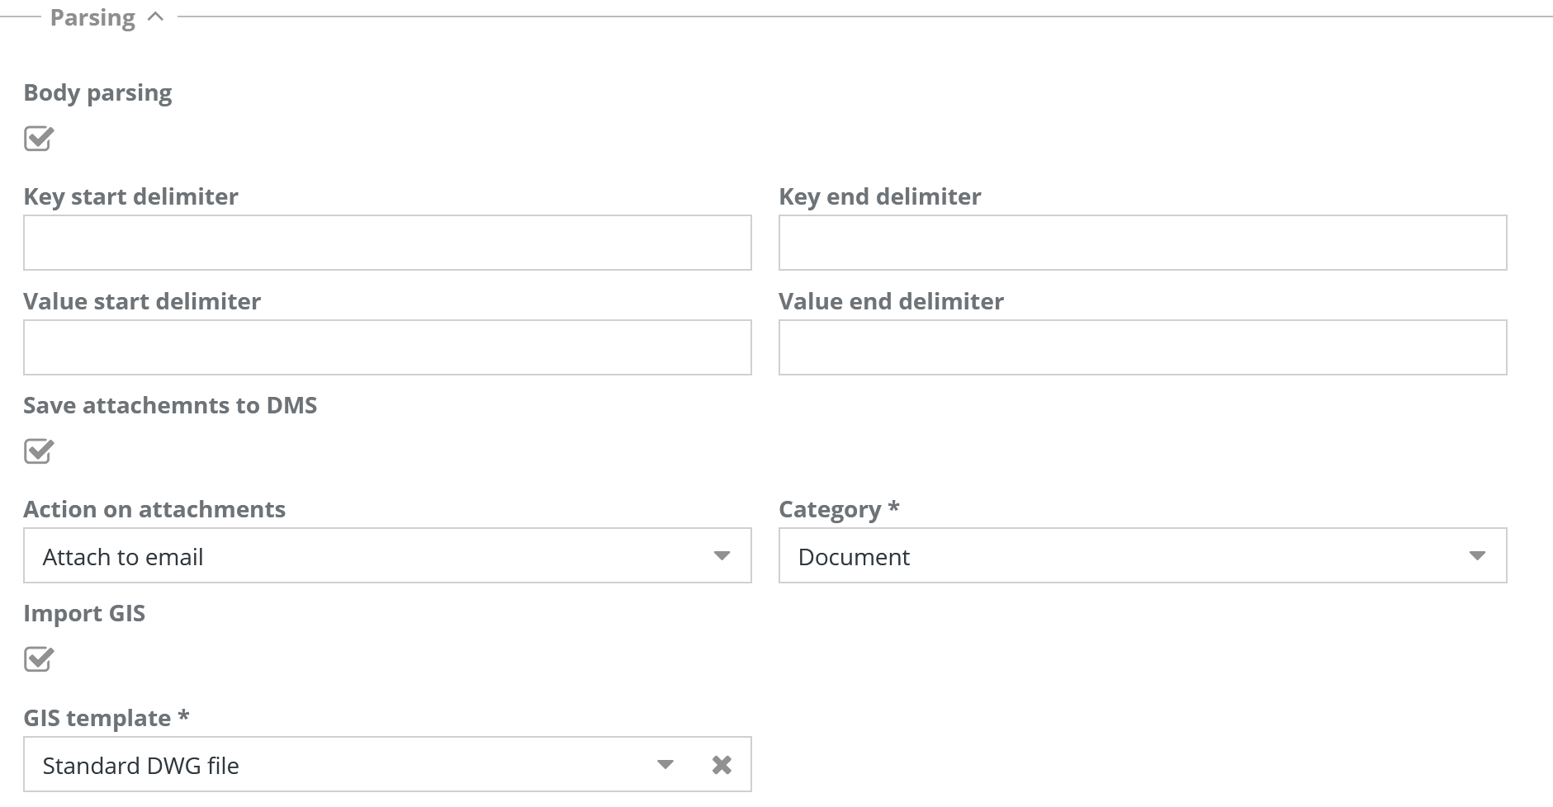
Task: Click the 'Document' category value
Action: [x=854, y=557]
